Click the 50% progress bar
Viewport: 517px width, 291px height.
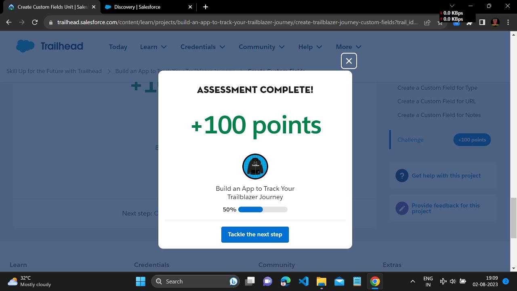263,210
